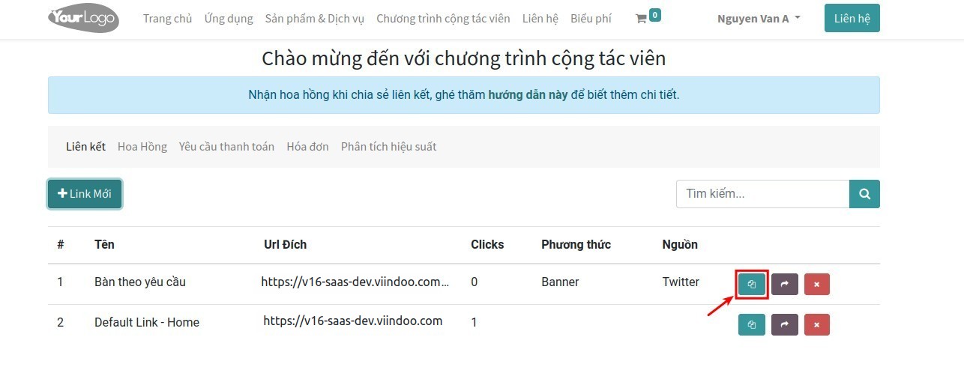Go to Phân tích hiệu suất tab
Image resolution: width=964 pixels, height=376 pixels.
[388, 147]
